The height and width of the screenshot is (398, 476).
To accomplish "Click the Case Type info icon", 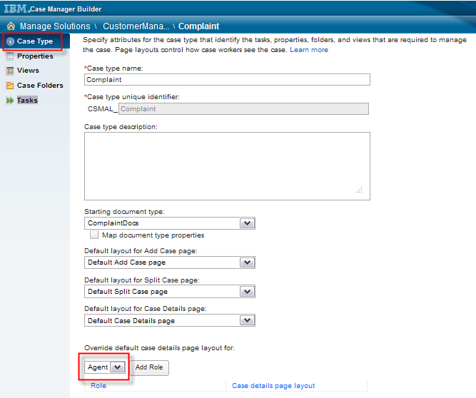I will tap(10, 41).
